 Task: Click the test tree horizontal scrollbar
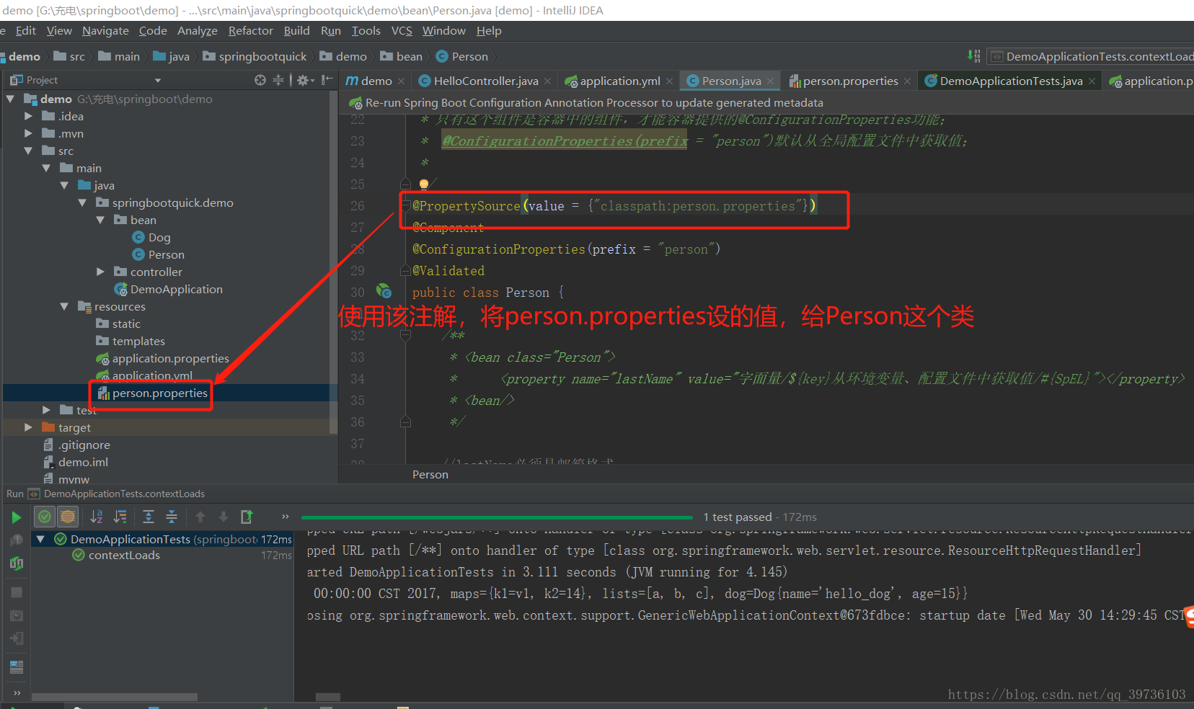(x=115, y=697)
